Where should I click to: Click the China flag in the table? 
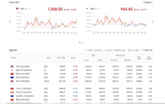tap(12, 74)
